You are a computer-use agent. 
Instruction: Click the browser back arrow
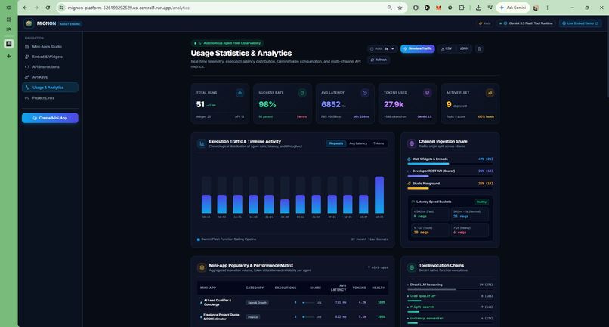pyautogui.click(x=25, y=8)
